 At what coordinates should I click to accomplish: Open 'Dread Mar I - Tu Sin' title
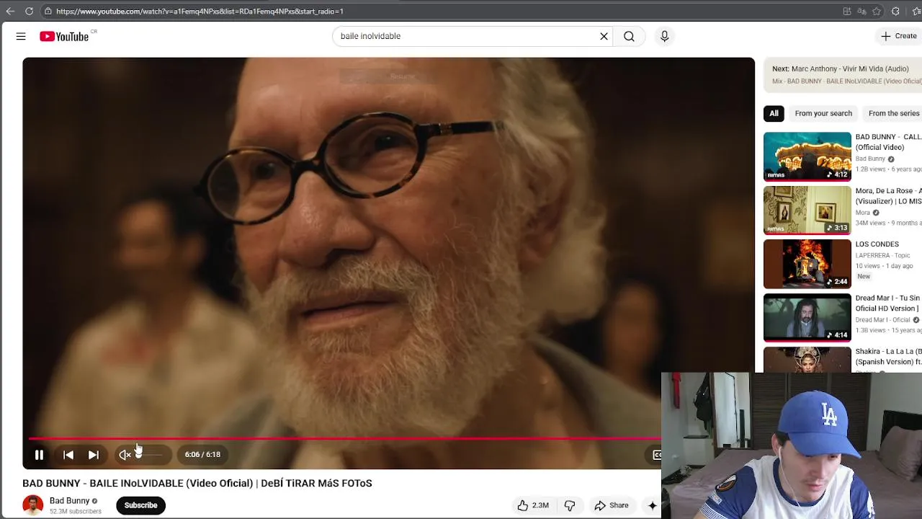[x=887, y=303]
